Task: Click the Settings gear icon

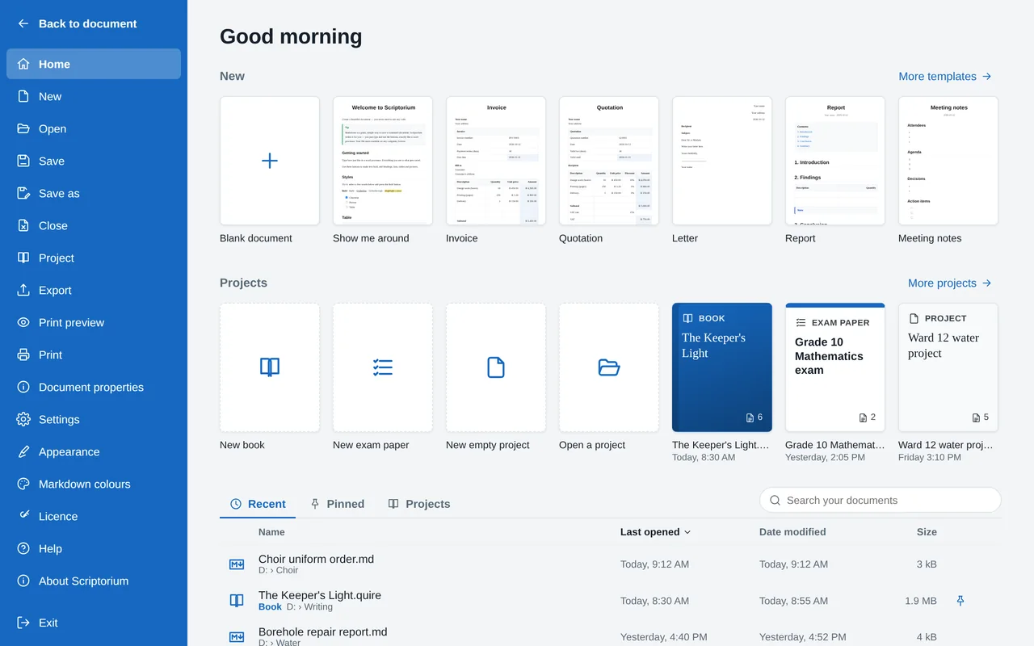Action: click(23, 419)
